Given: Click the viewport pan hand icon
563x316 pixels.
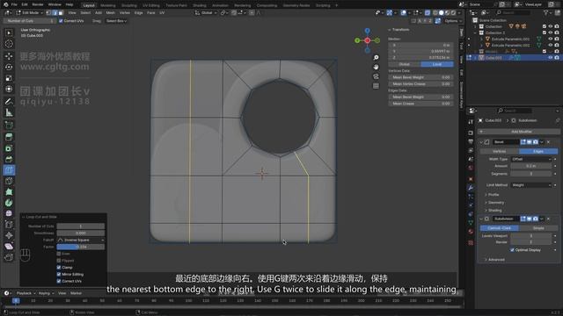Looking at the screenshot, I should coord(376,67).
